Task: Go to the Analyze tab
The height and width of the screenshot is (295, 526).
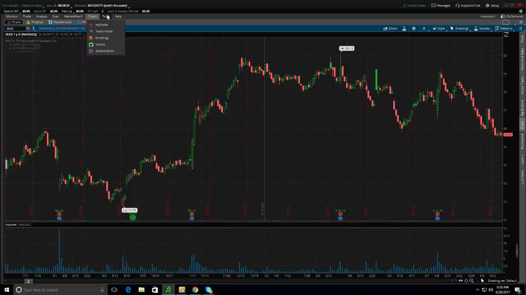Action: pos(42,16)
